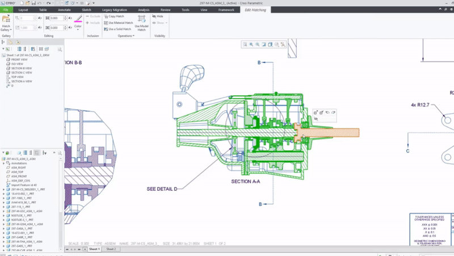Open the Legacy Migration tab

coord(113,10)
